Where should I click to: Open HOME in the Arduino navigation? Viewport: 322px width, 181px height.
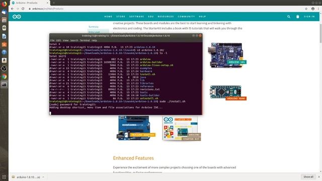pos(108,17)
